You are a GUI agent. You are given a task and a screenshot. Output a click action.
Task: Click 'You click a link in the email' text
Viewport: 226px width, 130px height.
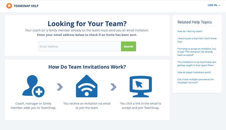coord(141,106)
